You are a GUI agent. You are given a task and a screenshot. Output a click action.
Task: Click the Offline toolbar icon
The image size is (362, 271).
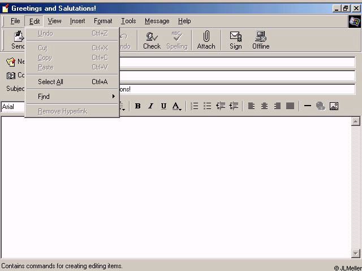261,40
